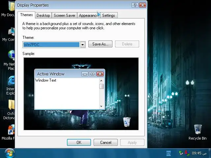211x158 pixels.
Task: Open the Settings tab
Action: pyautogui.click(x=108, y=15)
